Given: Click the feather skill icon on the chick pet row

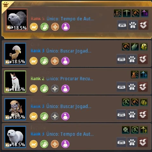Looking at the screenshot, I should point(135,47).
